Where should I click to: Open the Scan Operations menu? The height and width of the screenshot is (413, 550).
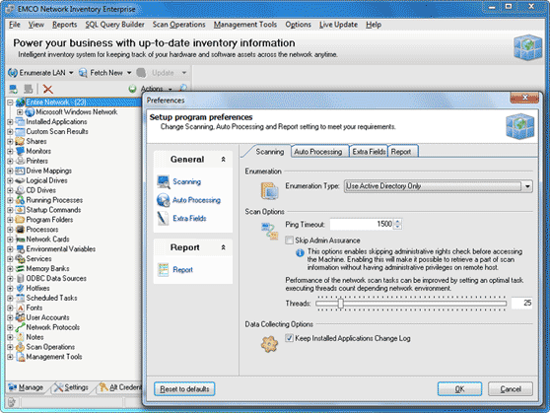pos(178,25)
